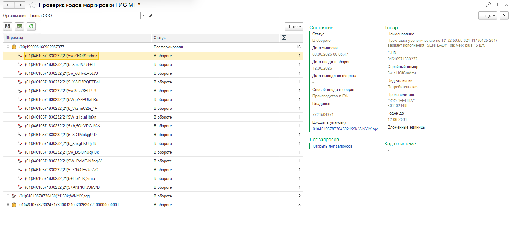Copy a link to this form via the chain icon
The image size is (510, 244).
[x=488, y=5]
